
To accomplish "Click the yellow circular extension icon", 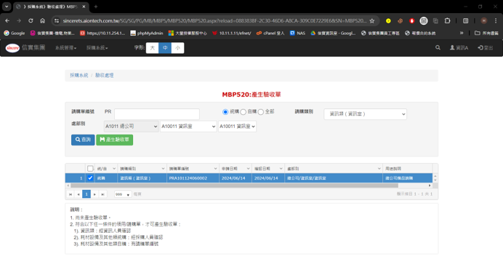I will (388, 21).
